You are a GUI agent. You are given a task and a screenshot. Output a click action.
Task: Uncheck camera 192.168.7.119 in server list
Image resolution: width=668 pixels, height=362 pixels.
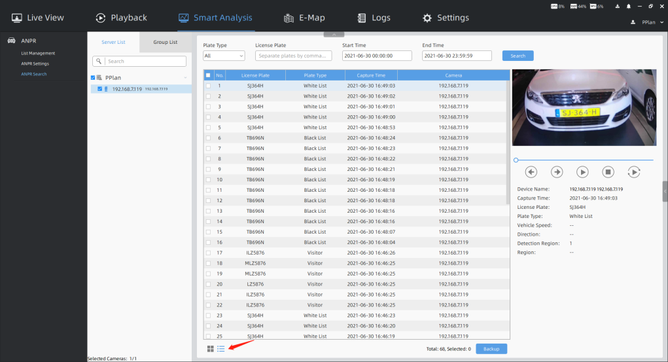tap(99, 88)
